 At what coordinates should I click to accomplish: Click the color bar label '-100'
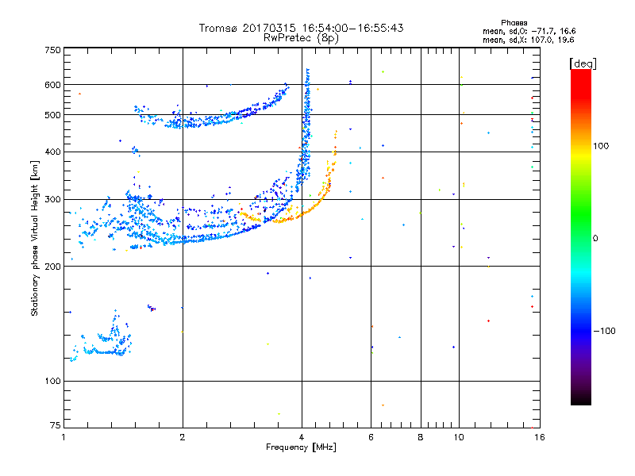click(604, 331)
